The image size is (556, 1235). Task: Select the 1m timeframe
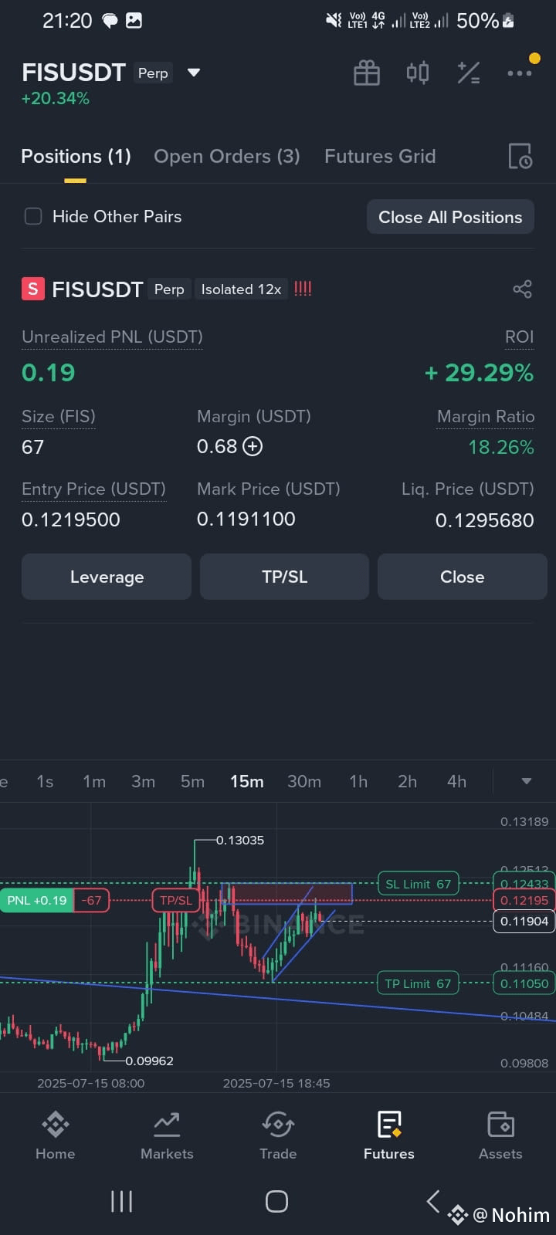pos(94,781)
